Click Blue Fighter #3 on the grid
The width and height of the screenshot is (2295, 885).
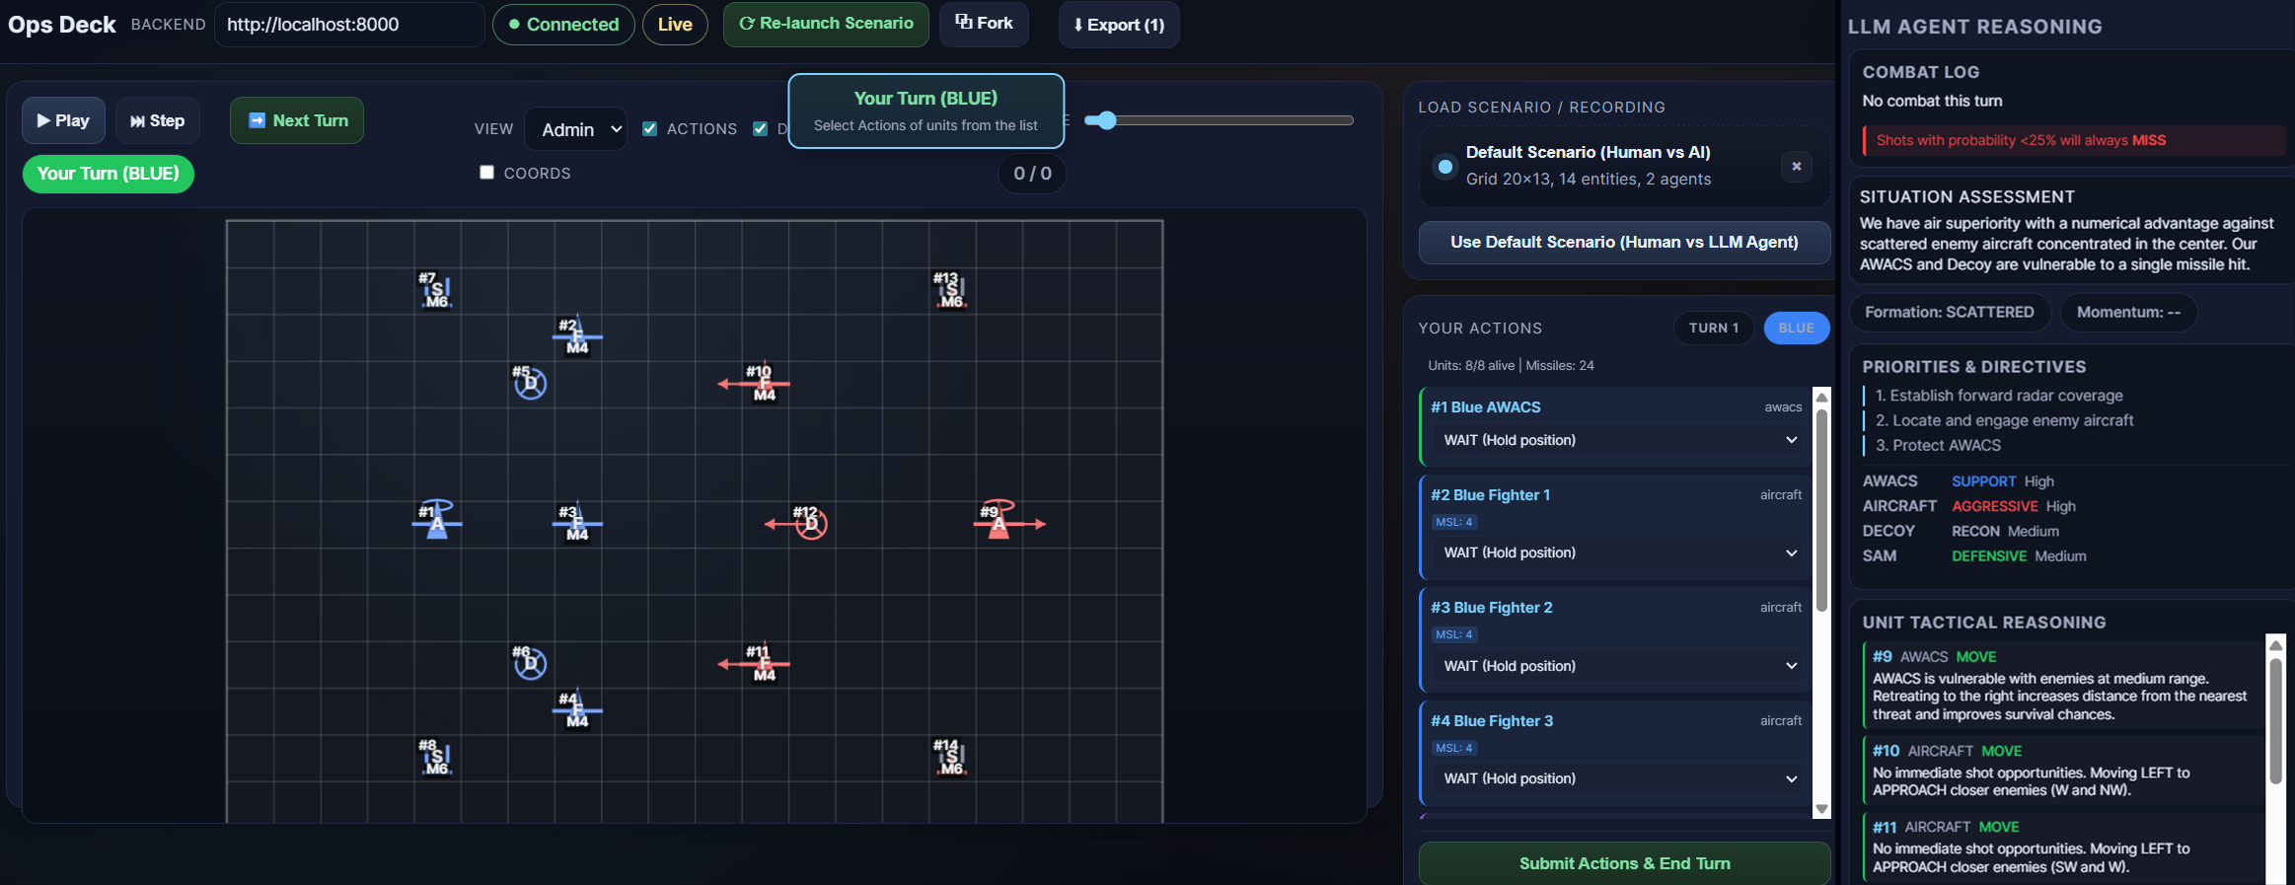[576, 523]
